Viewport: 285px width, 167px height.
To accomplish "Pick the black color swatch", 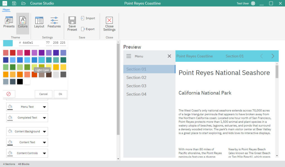I will click(x=20, y=82).
